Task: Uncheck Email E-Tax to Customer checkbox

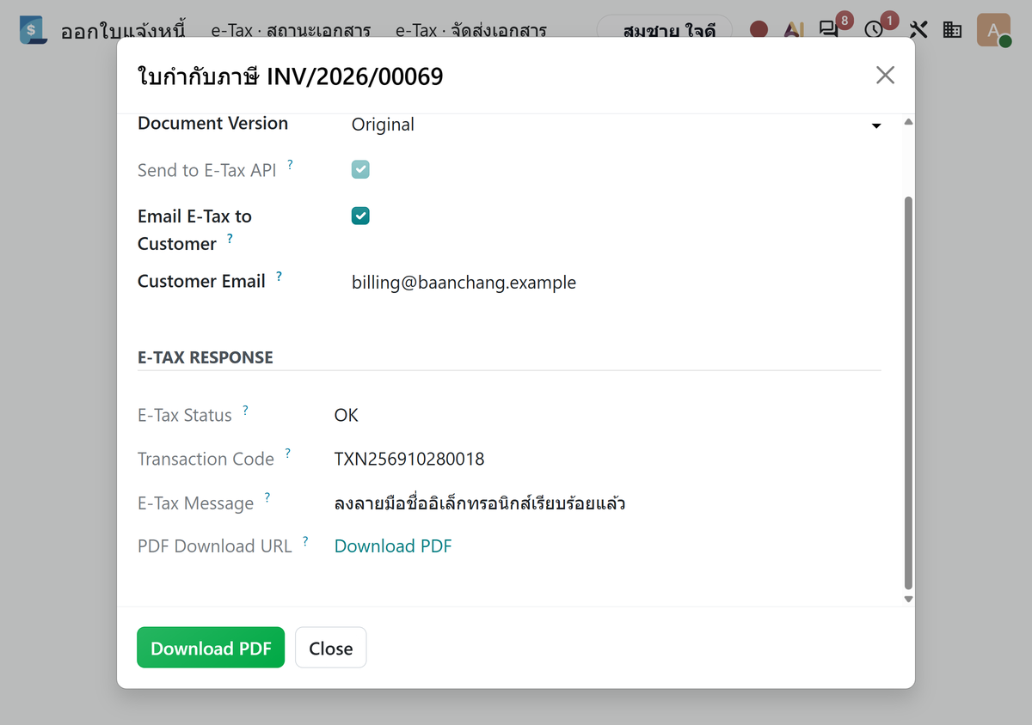Action: tap(360, 216)
